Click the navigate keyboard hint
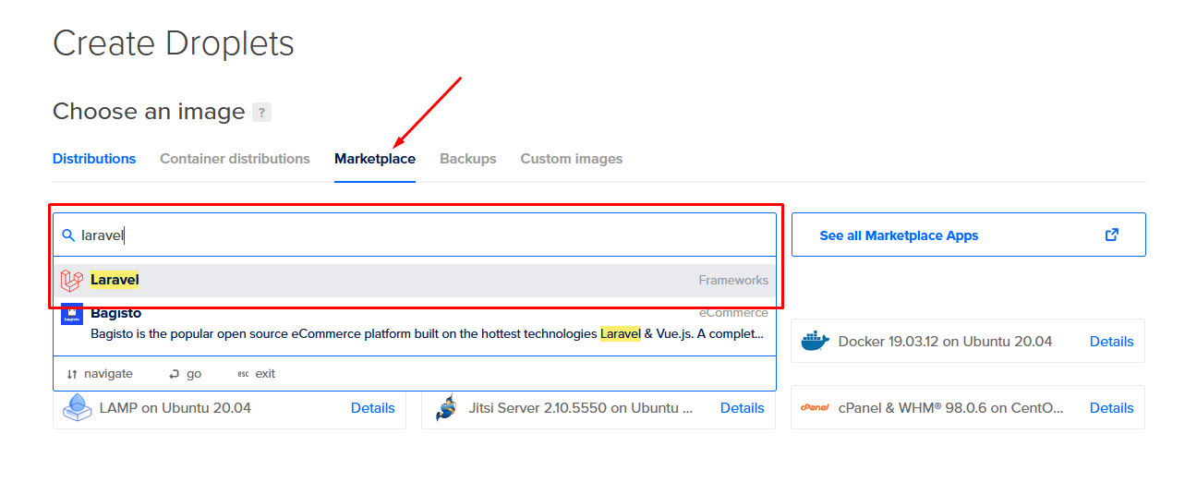1197x482 pixels. 100,374
